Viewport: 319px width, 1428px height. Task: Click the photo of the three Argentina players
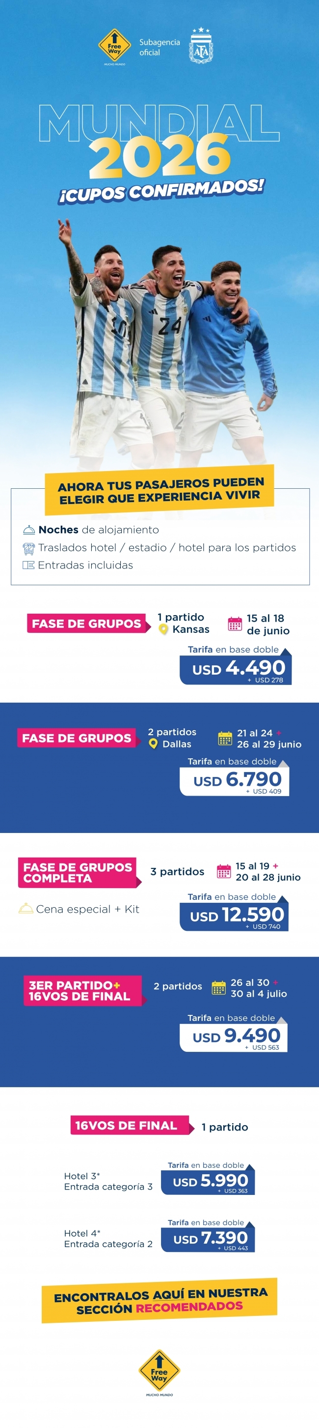pos(160,338)
